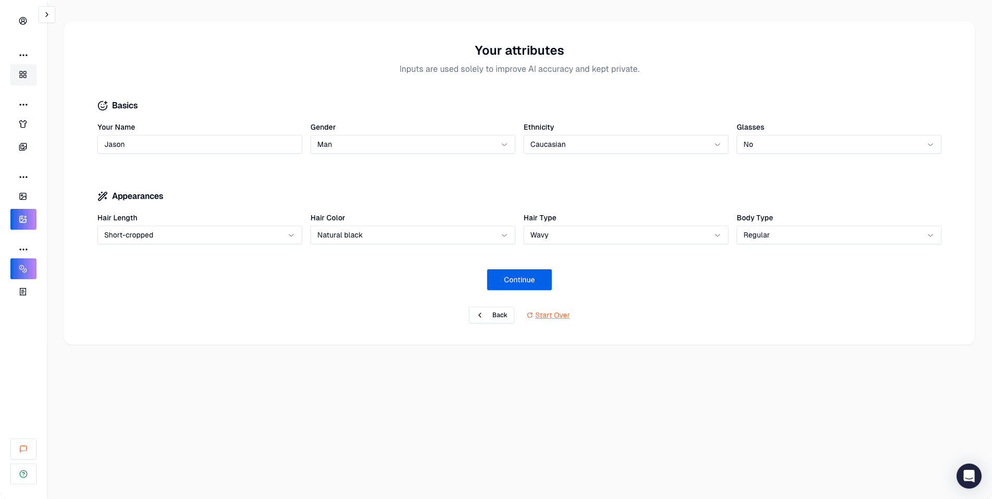The width and height of the screenshot is (992, 499).
Task: Open the dashboard grid icon in sidebar
Action: 23,74
